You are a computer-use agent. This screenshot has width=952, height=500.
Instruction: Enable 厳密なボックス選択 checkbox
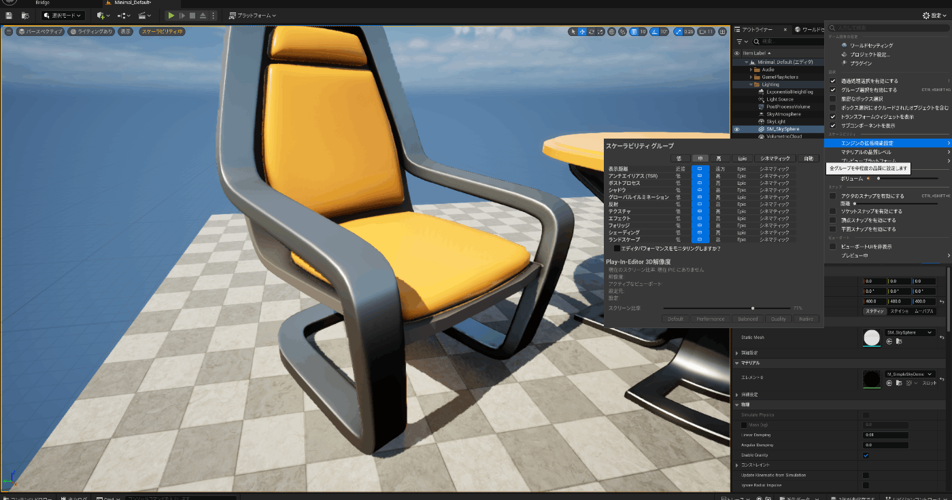point(833,99)
